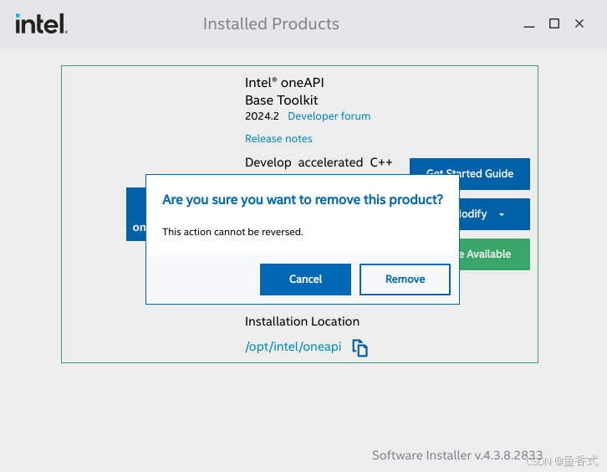Click 'Develop accelerated C++' description text
607x472 pixels.
319,162
